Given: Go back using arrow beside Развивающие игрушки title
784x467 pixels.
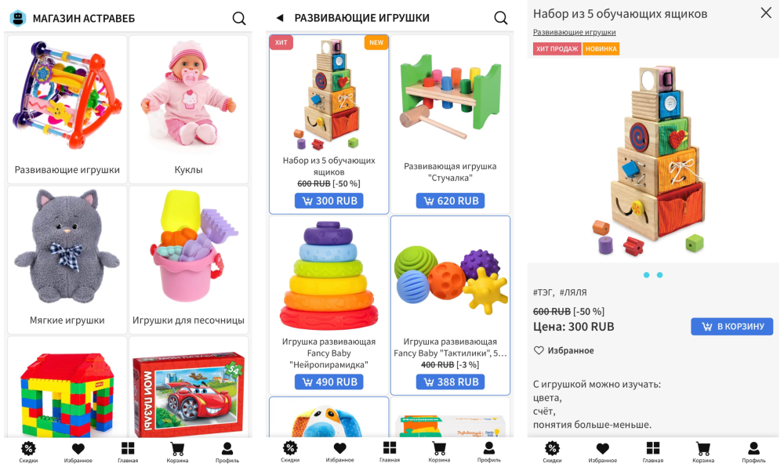Looking at the screenshot, I should [280, 18].
